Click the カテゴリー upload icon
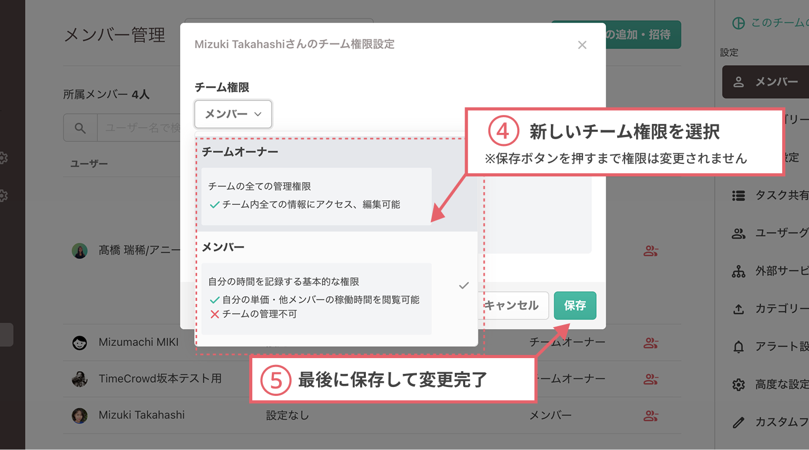 pyautogui.click(x=740, y=309)
